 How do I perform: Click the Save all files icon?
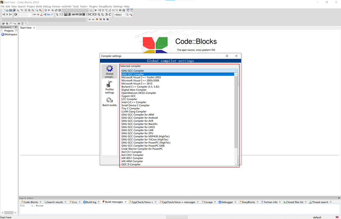click(14, 10)
